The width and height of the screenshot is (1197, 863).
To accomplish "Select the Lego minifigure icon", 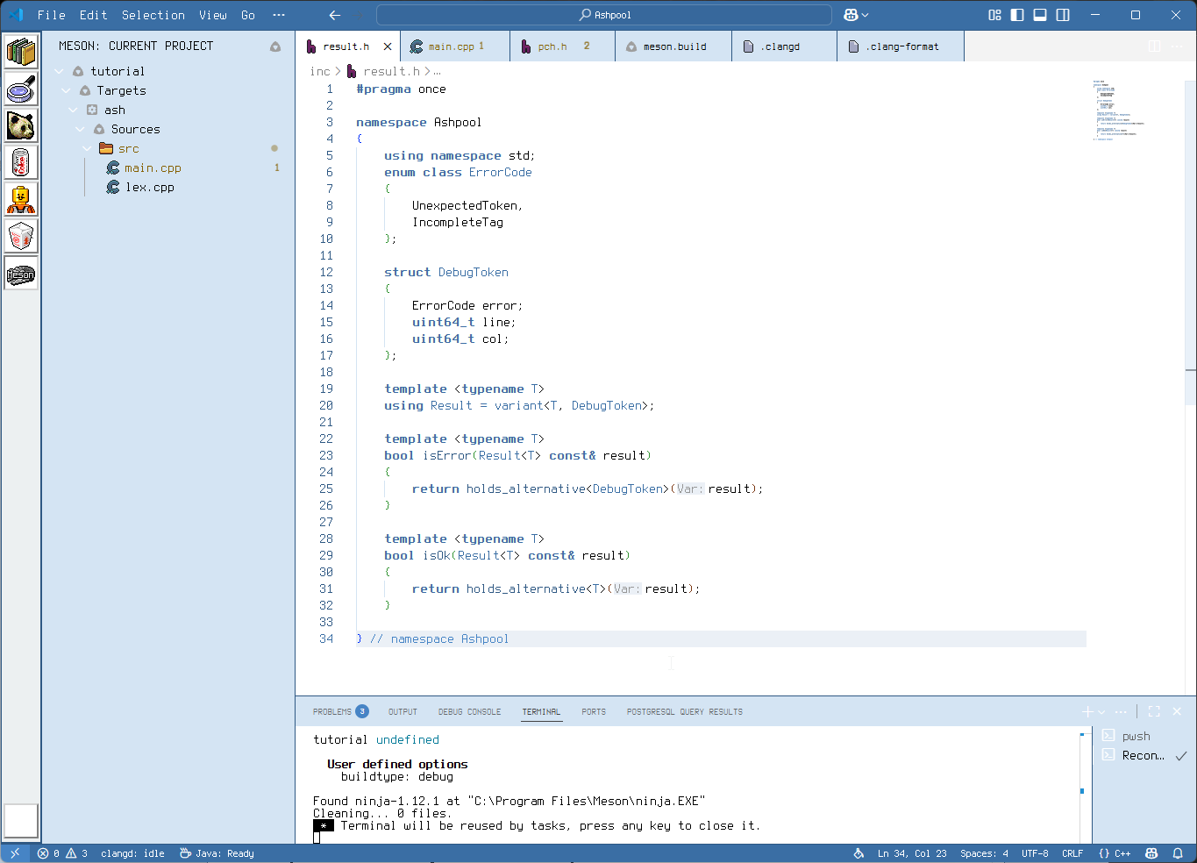I will point(21,199).
